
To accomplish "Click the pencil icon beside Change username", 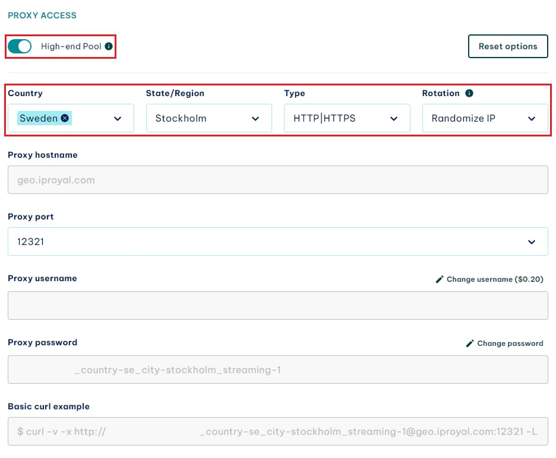I will 440,279.
